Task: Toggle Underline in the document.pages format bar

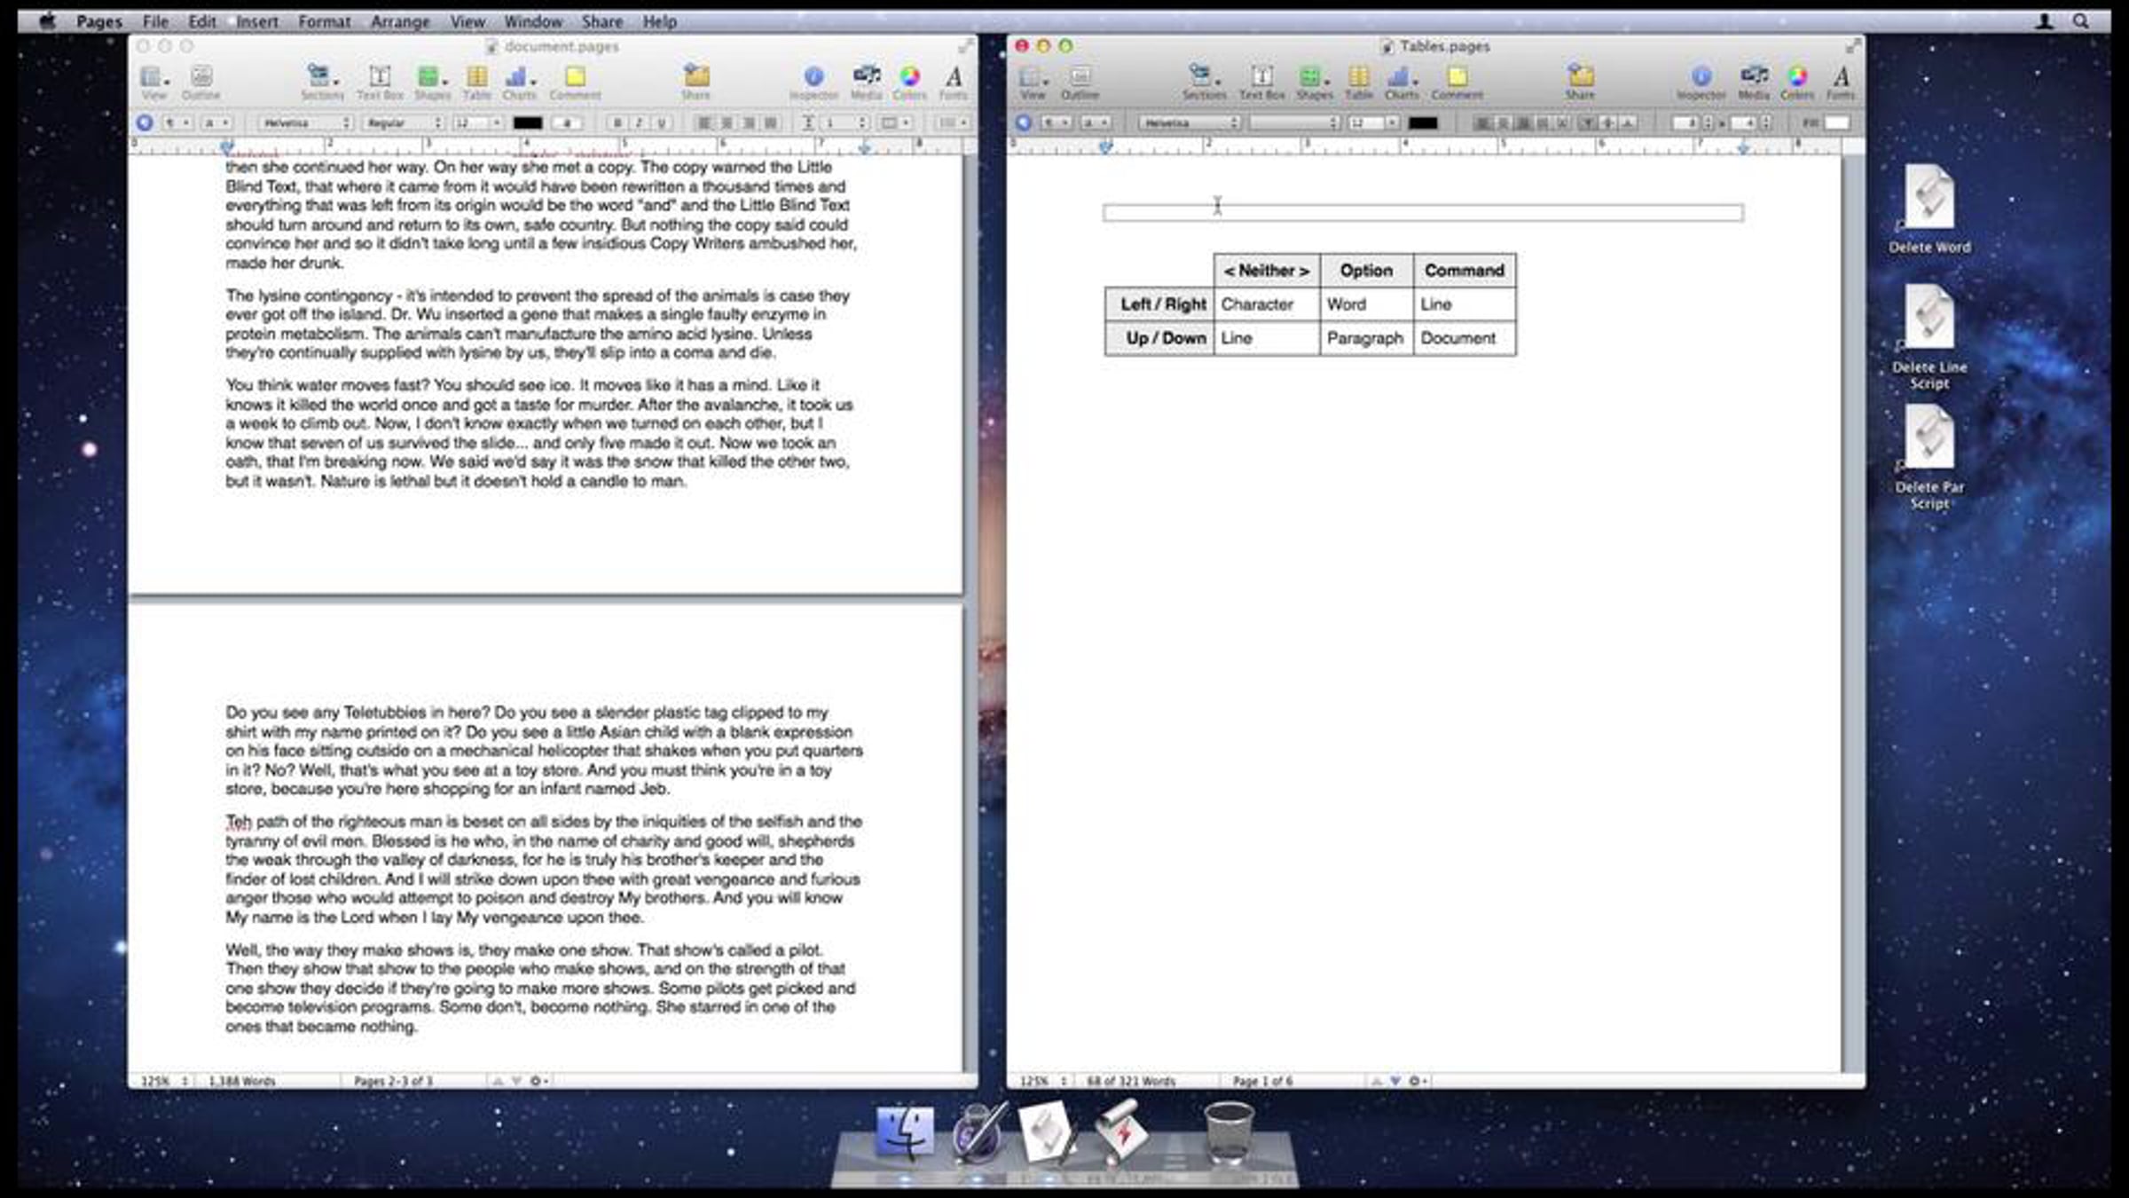Action: (661, 123)
